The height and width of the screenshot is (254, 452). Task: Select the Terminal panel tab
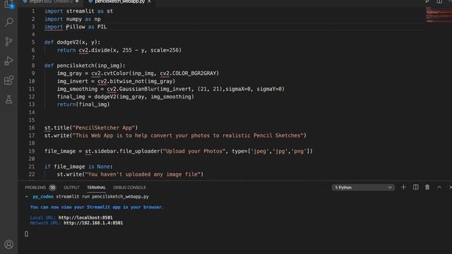96,188
